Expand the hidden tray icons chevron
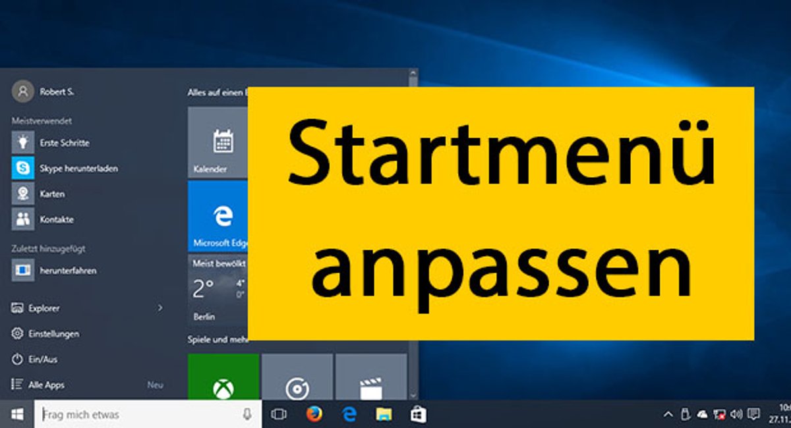Screen dimensions: 791x428 coord(668,415)
